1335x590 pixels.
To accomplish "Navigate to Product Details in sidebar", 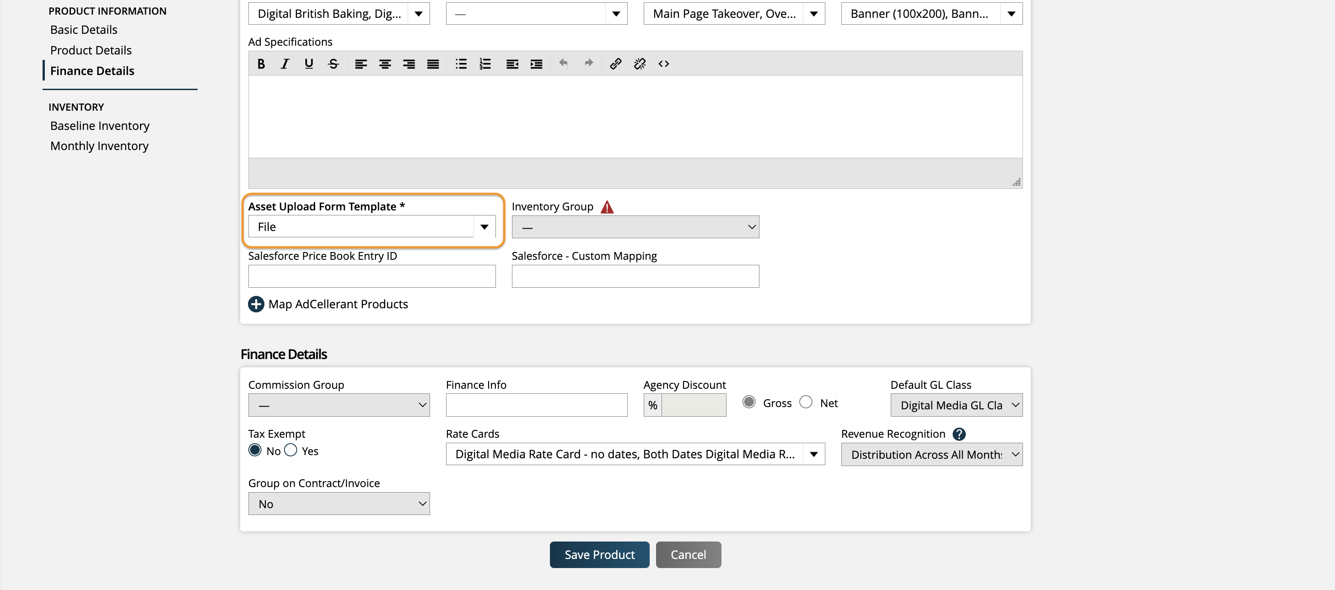I will 91,50.
